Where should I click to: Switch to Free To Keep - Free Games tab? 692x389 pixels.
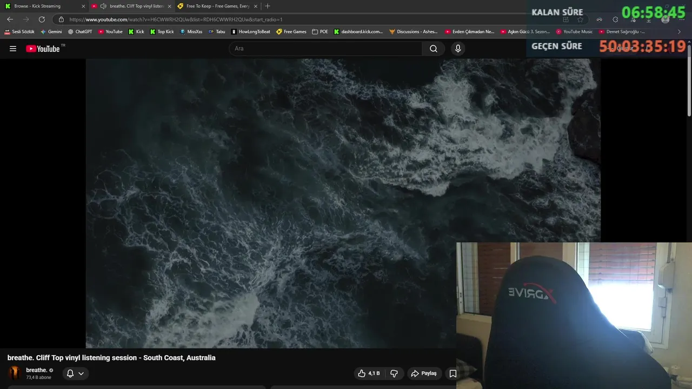218,6
